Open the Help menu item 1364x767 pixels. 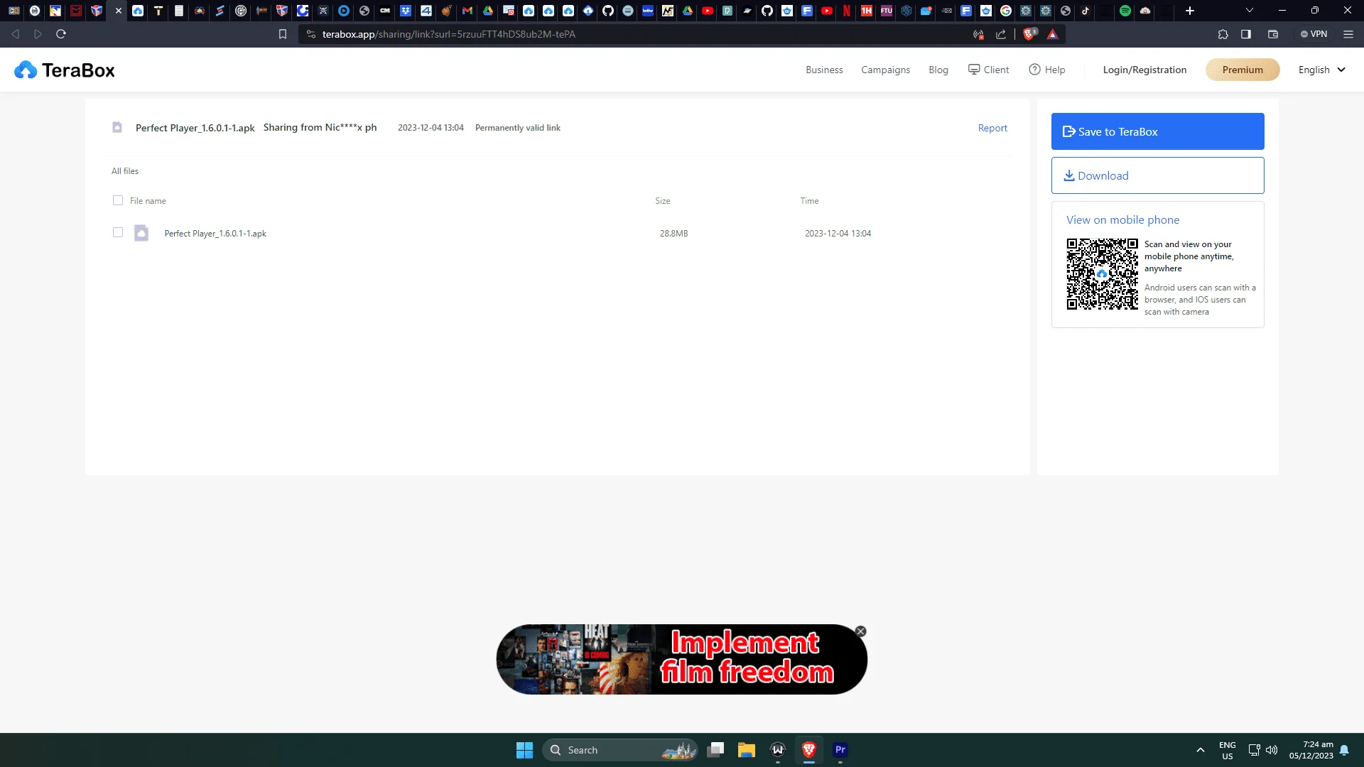pos(1047,70)
